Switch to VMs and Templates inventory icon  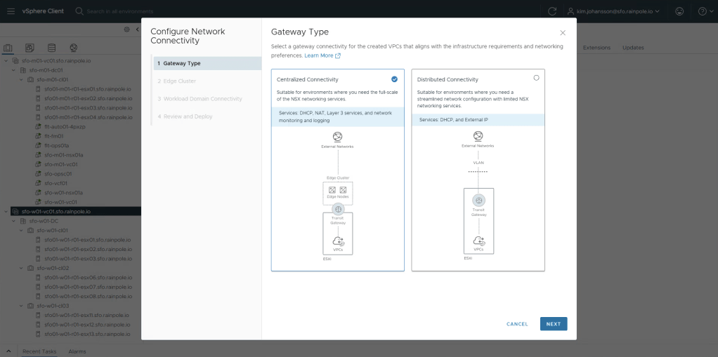[30, 48]
